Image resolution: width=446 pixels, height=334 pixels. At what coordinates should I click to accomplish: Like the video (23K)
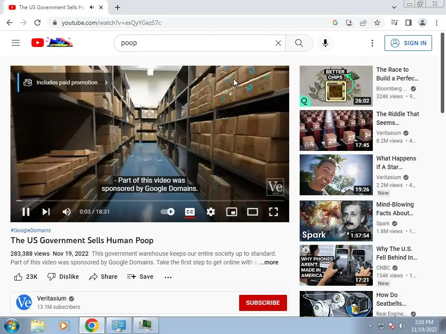[x=26, y=277]
